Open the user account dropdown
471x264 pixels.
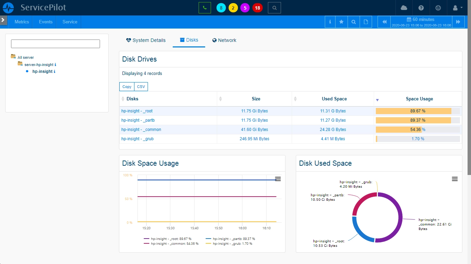coord(458,8)
